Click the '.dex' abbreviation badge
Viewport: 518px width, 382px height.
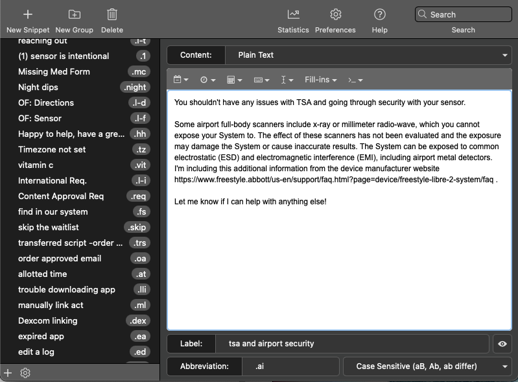click(138, 320)
